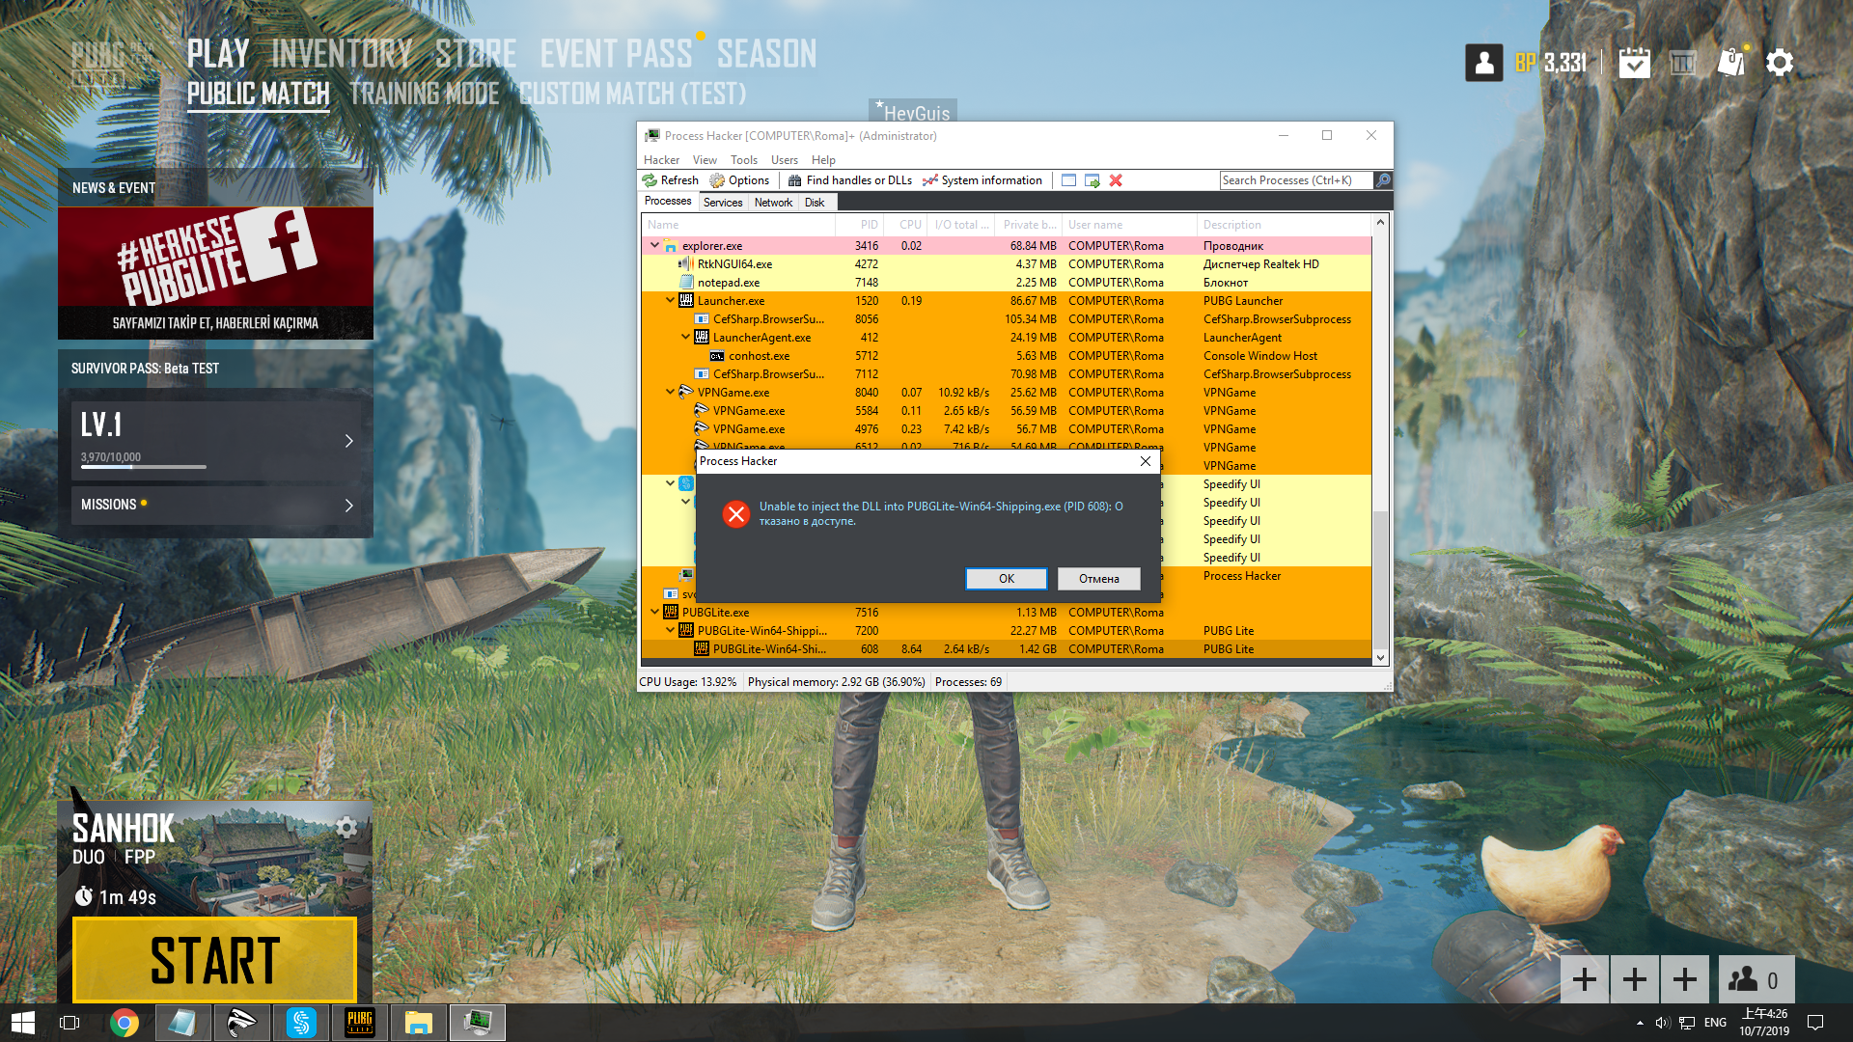Open the #HERKESE PUBGLITE news banner
Viewport: 1853px width, 1042px height.
coord(215,273)
